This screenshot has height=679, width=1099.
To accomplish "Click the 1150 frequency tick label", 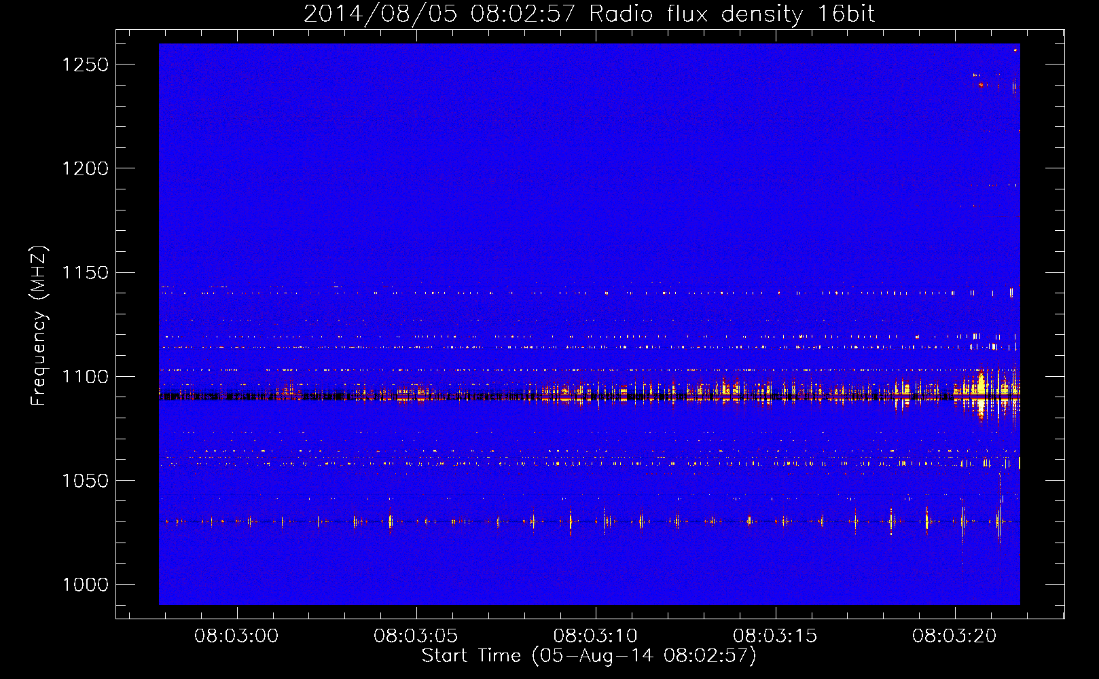I will point(85,273).
